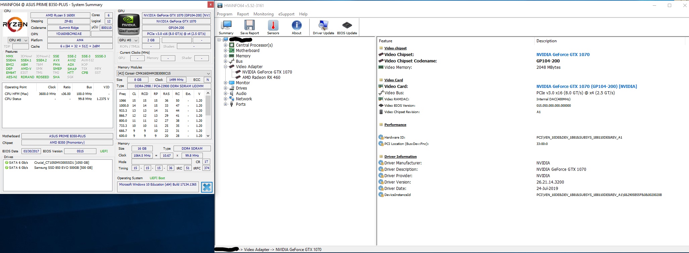Click memory timings table scroll up arrow
Image resolution: width=689 pixels, height=253 pixels.
click(208, 93)
